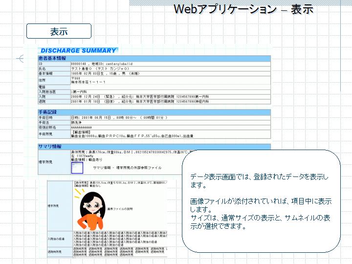Click the crosshair marker left of the banner
Screen dimensions: 352x264
(x=21, y=59)
